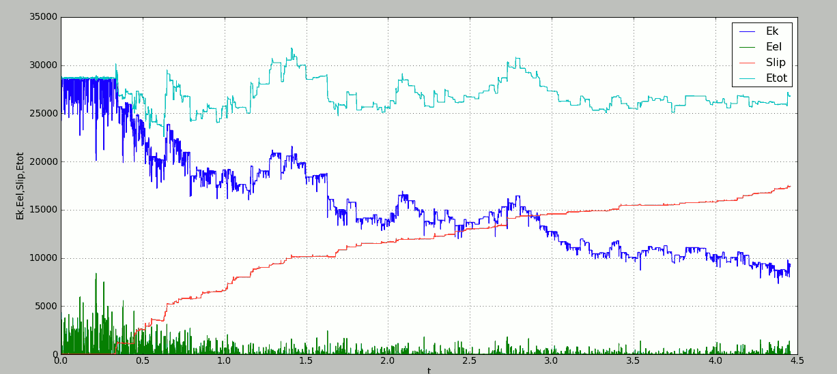Click the x-axis tick 2.0

click(x=388, y=361)
